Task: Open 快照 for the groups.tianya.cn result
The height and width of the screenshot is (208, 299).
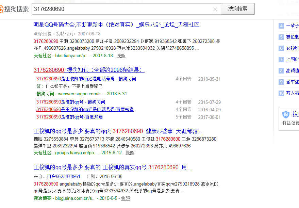Action: [x=130, y=153]
